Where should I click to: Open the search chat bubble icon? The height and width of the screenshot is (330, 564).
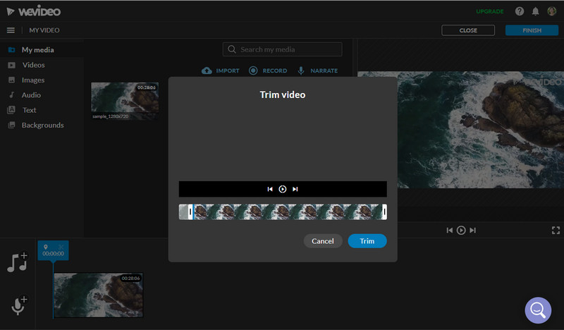pyautogui.click(x=537, y=310)
